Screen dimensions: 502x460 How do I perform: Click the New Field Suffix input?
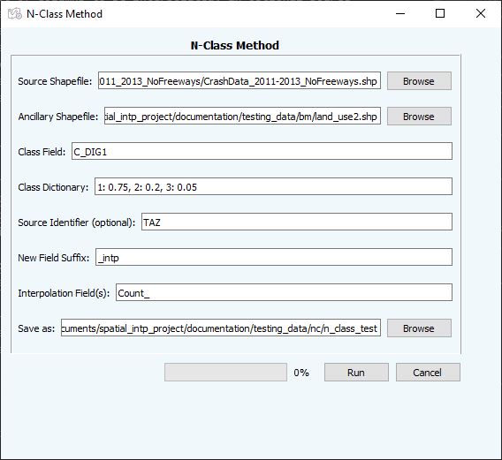pos(274,257)
